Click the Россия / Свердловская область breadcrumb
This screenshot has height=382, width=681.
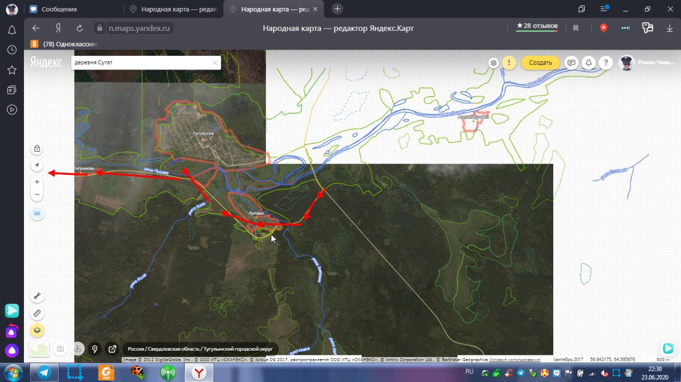pos(200,349)
